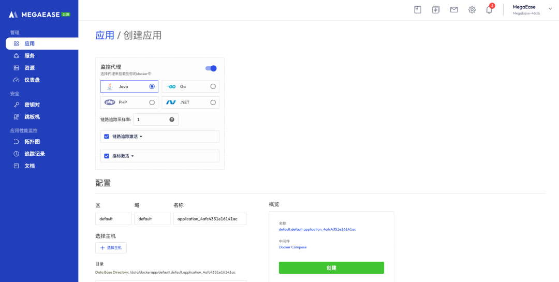Click the language switch icon in header

click(x=436, y=10)
